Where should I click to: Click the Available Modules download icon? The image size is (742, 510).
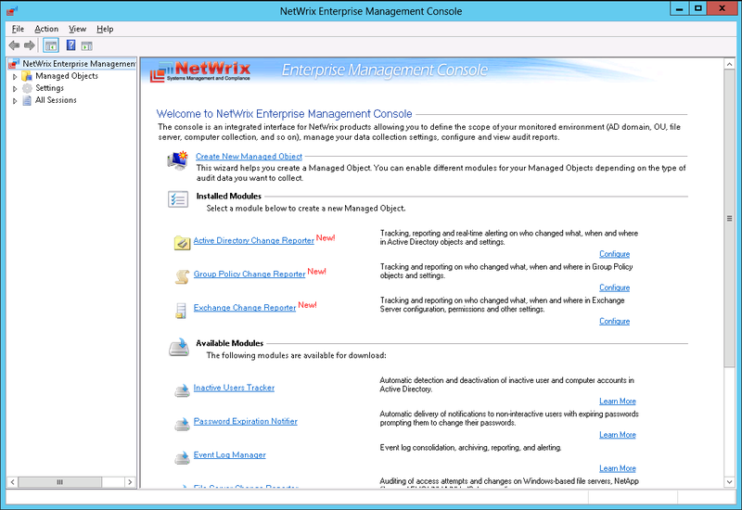[x=179, y=347]
